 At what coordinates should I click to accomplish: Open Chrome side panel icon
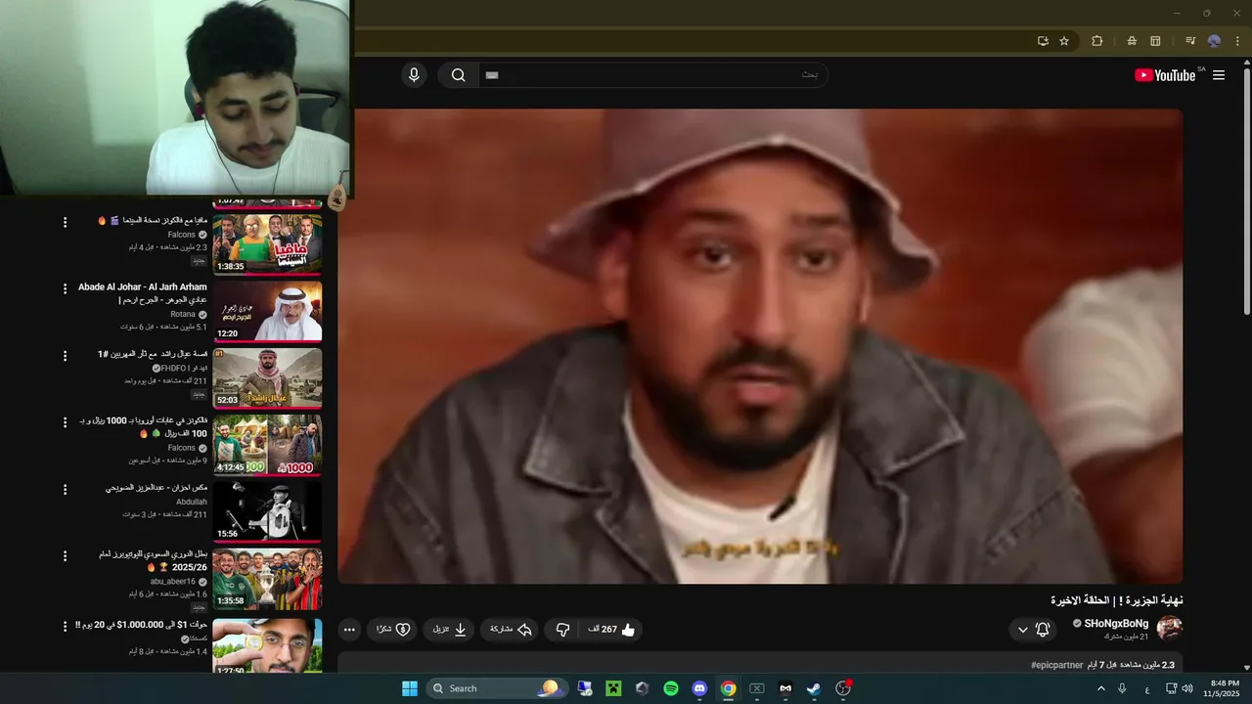point(1155,41)
